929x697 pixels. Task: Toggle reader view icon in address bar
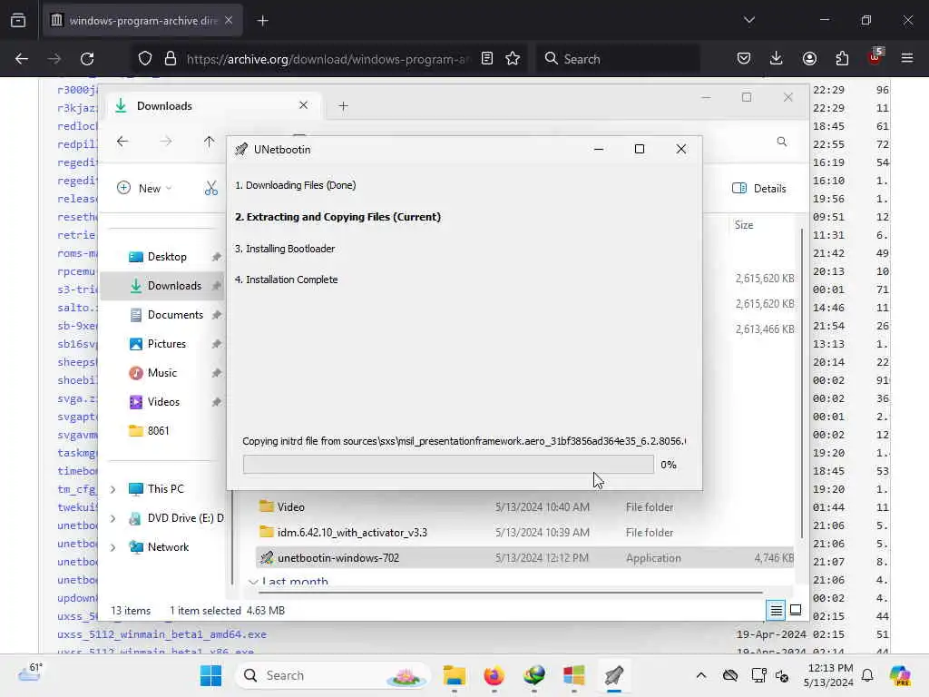click(487, 59)
